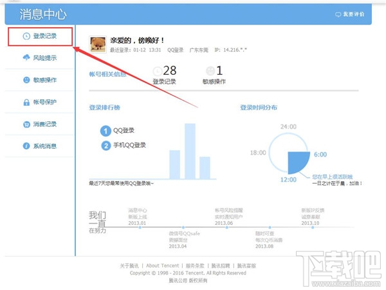Click the 6:00 clock label
This screenshot has width=386, height=290.
[320, 155]
